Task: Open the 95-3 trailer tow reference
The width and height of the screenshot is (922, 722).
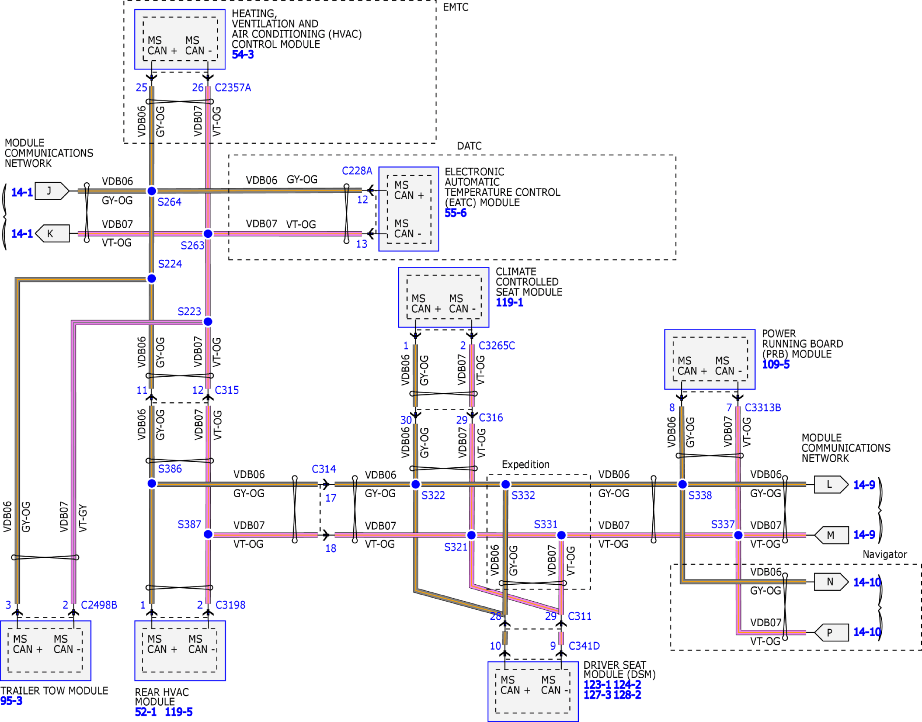Action: (11, 701)
